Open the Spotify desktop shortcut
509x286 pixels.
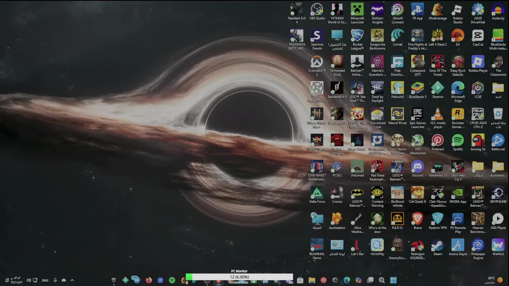458,143
